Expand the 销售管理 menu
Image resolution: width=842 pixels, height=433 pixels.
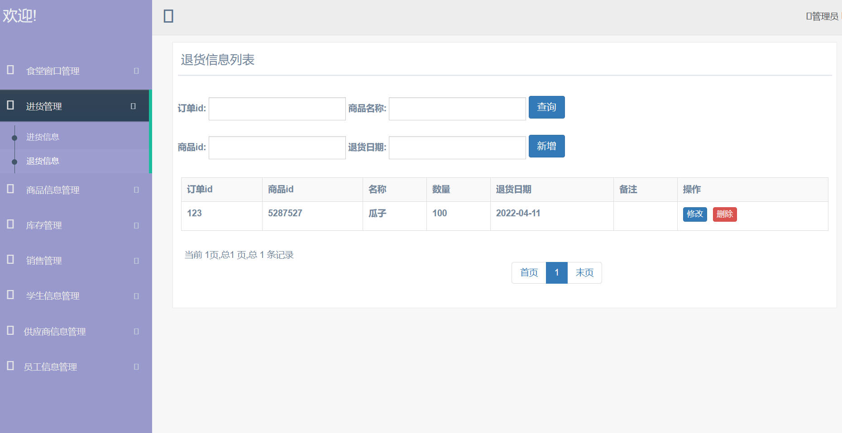pos(135,260)
